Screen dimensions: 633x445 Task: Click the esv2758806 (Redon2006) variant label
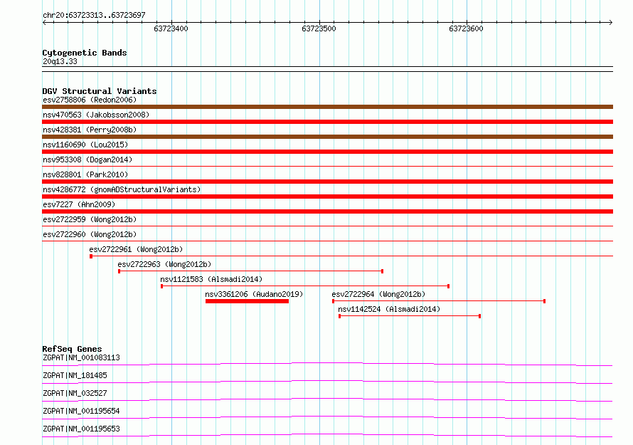click(x=90, y=100)
